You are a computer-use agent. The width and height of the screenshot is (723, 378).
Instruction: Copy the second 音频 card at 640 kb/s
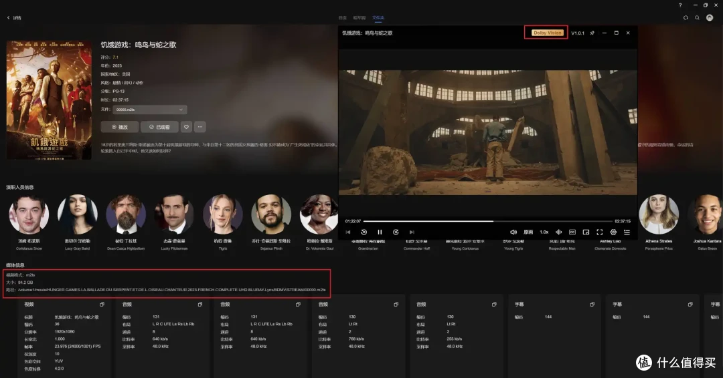[x=298, y=305]
